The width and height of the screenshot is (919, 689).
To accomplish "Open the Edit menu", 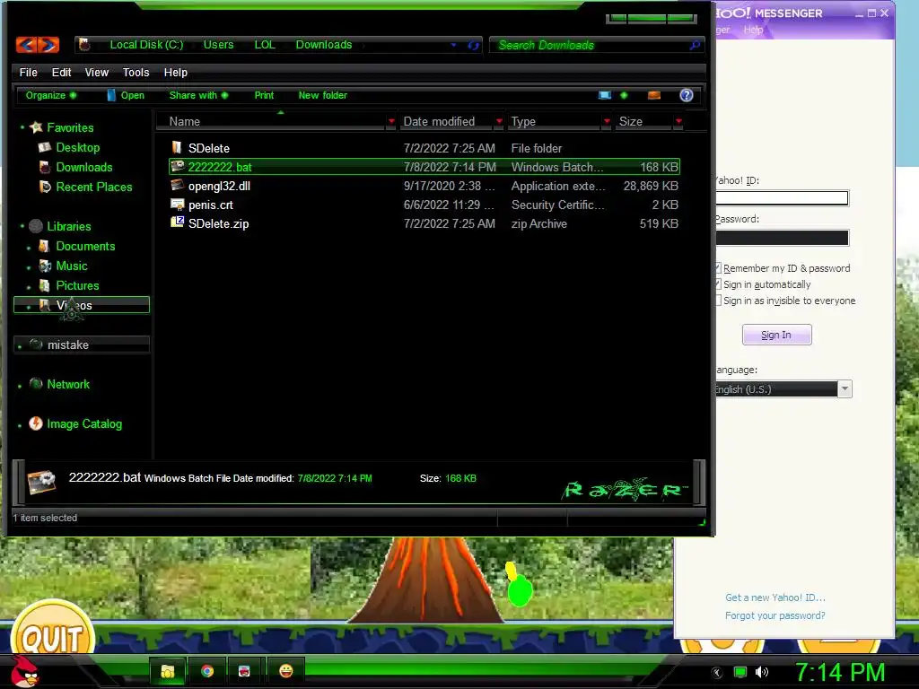I will click(61, 72).
